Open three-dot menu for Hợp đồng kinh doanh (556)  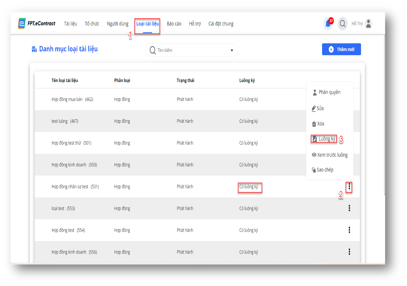pos(349,252)
